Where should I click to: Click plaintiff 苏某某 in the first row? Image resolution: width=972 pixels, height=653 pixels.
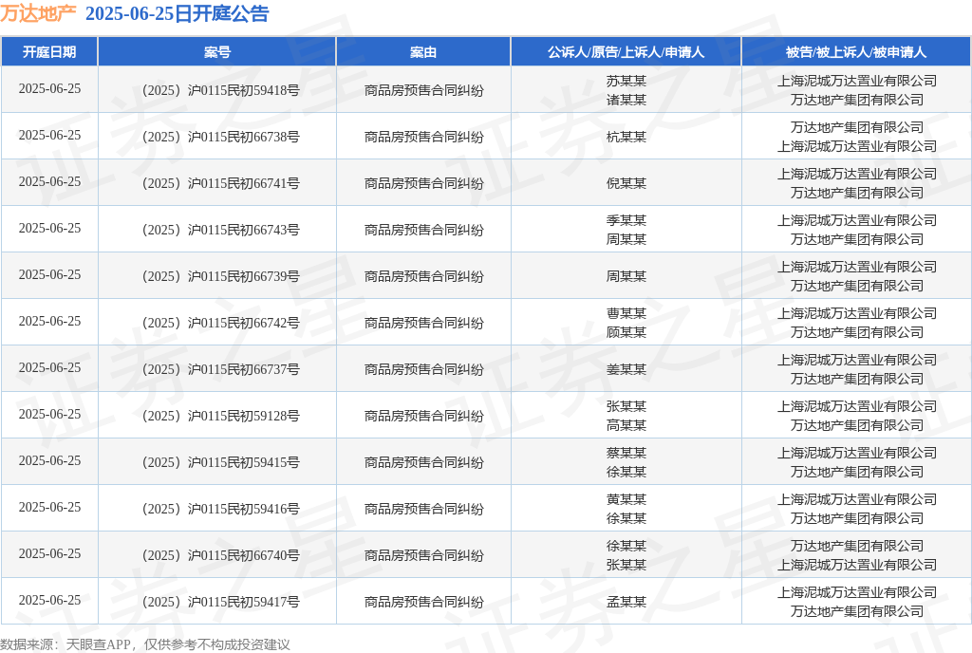click(626, 81)
